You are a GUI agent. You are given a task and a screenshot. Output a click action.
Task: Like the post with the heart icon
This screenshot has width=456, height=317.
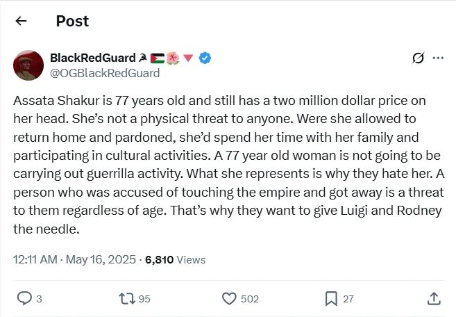(229, 298)
